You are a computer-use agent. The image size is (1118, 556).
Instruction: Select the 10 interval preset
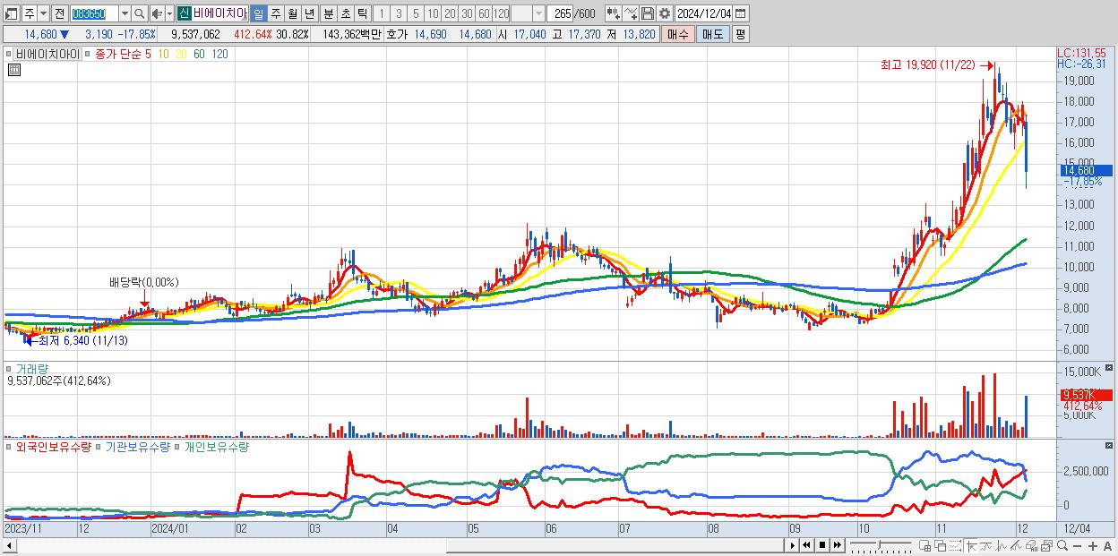tap(433, 13)
